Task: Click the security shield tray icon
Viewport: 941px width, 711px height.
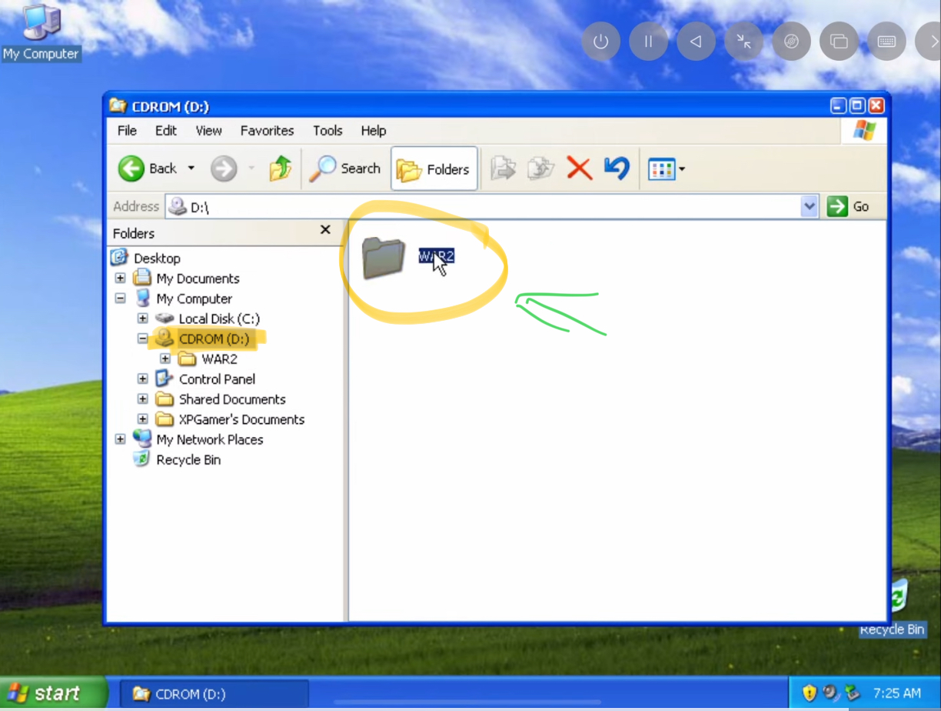Action: [x=809, y=693]
